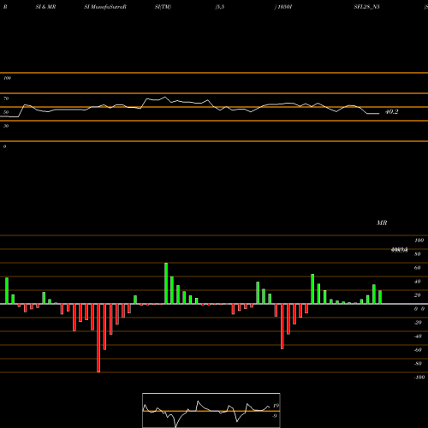The height and width of the screenshot is (428, 428).
Task: Click the RSI axis label 30
Action: 6,126
